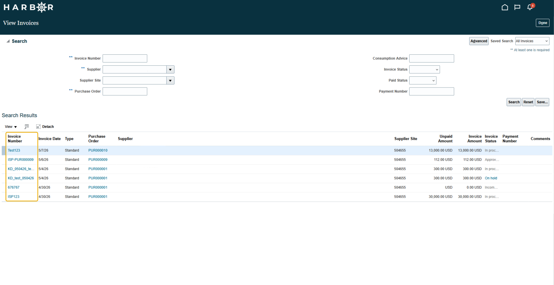The height and width of the screenshot is (285, 554).
Task: Open purchase order PUR000010
Action: [x=98, y=150]
